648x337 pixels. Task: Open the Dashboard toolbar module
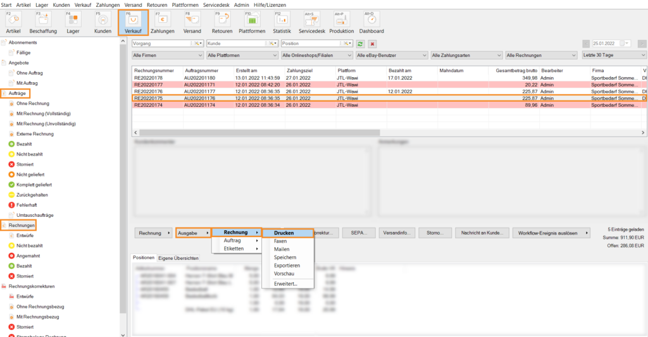371,22
